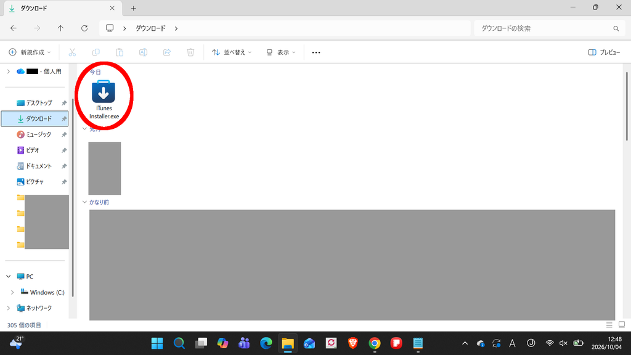Open the three-dot See more menu

[316, 52]
